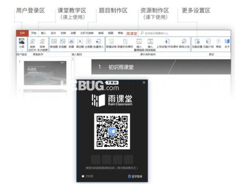Screen dimensions: 235x184
Task: Switch to the 设计 Design tab
Action: 53,33
